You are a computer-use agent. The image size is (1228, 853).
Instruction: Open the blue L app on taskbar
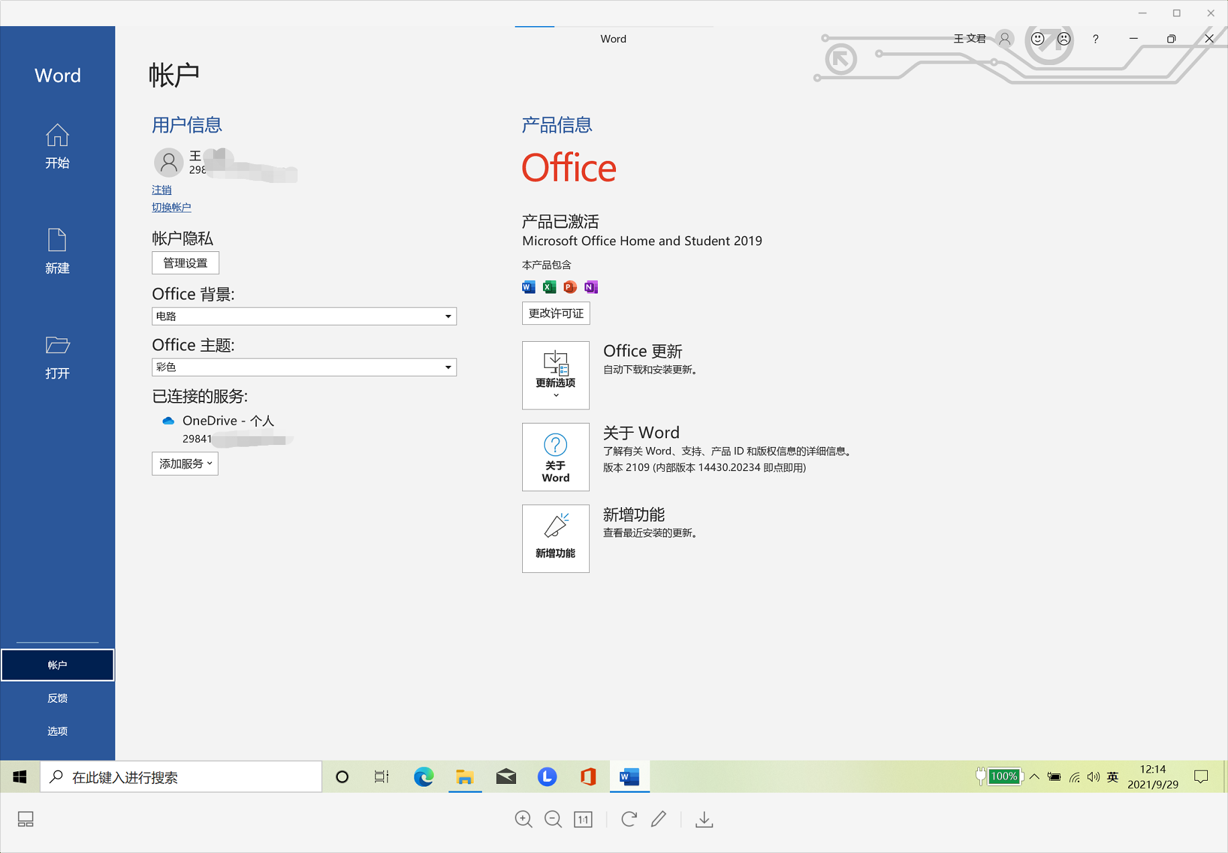[547, 777]
